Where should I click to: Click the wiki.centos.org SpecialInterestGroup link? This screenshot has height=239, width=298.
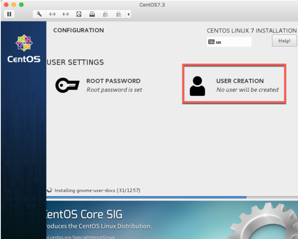(x=80, y=237)
